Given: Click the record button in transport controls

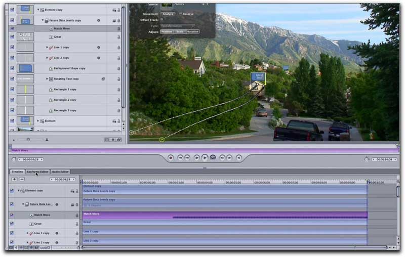Looking at the screenshot, I should [x=171, y=158].
